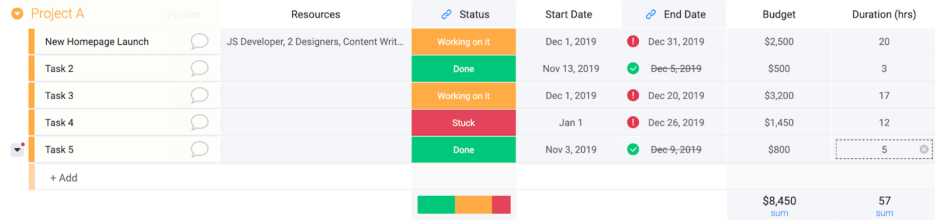Click the link icon in End Date header

coord(651,15)
